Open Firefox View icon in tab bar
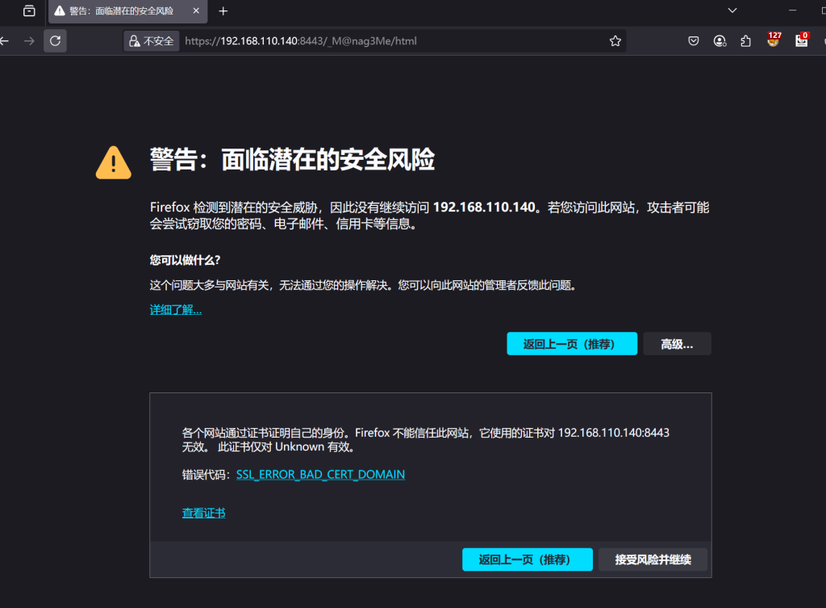Screen dimensions: 826x608 29,11
